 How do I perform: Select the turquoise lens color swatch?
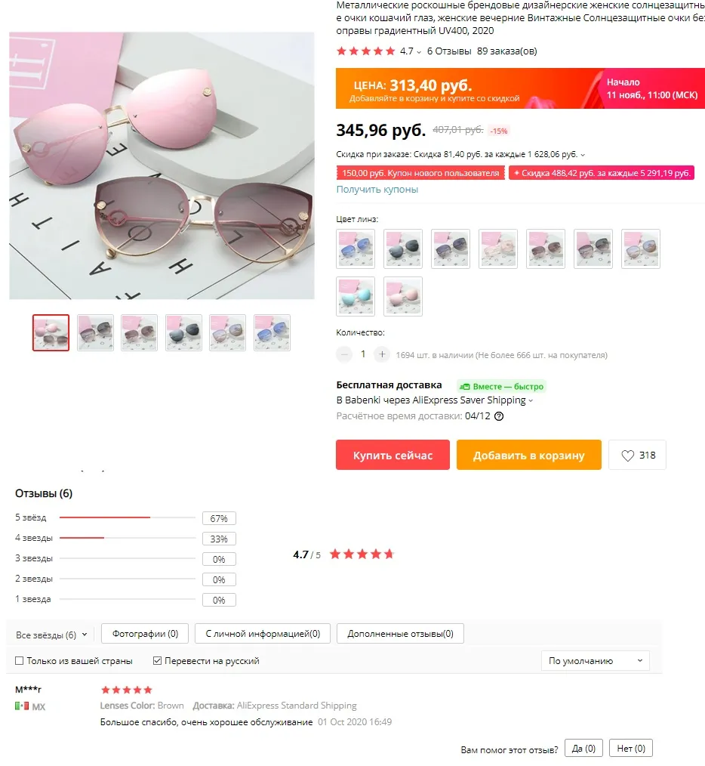356,297
